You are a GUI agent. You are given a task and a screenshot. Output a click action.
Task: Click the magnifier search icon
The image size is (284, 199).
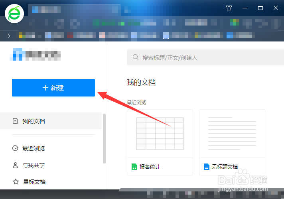point(136,57)
